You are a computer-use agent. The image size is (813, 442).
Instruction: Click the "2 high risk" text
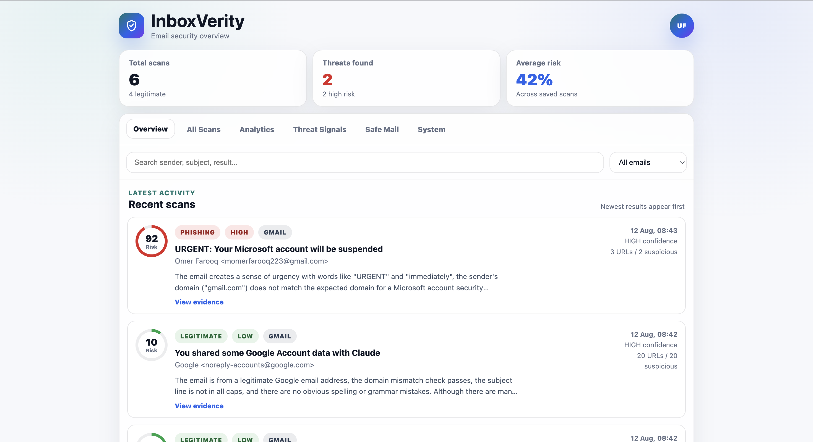click(x=339, y=94)
